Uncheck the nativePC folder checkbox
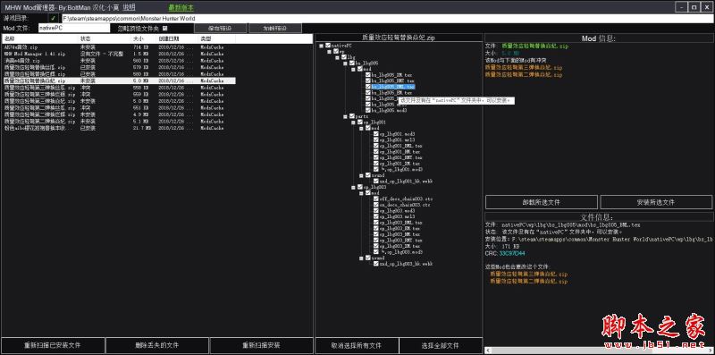715x355 pixels. pos(328,46)
